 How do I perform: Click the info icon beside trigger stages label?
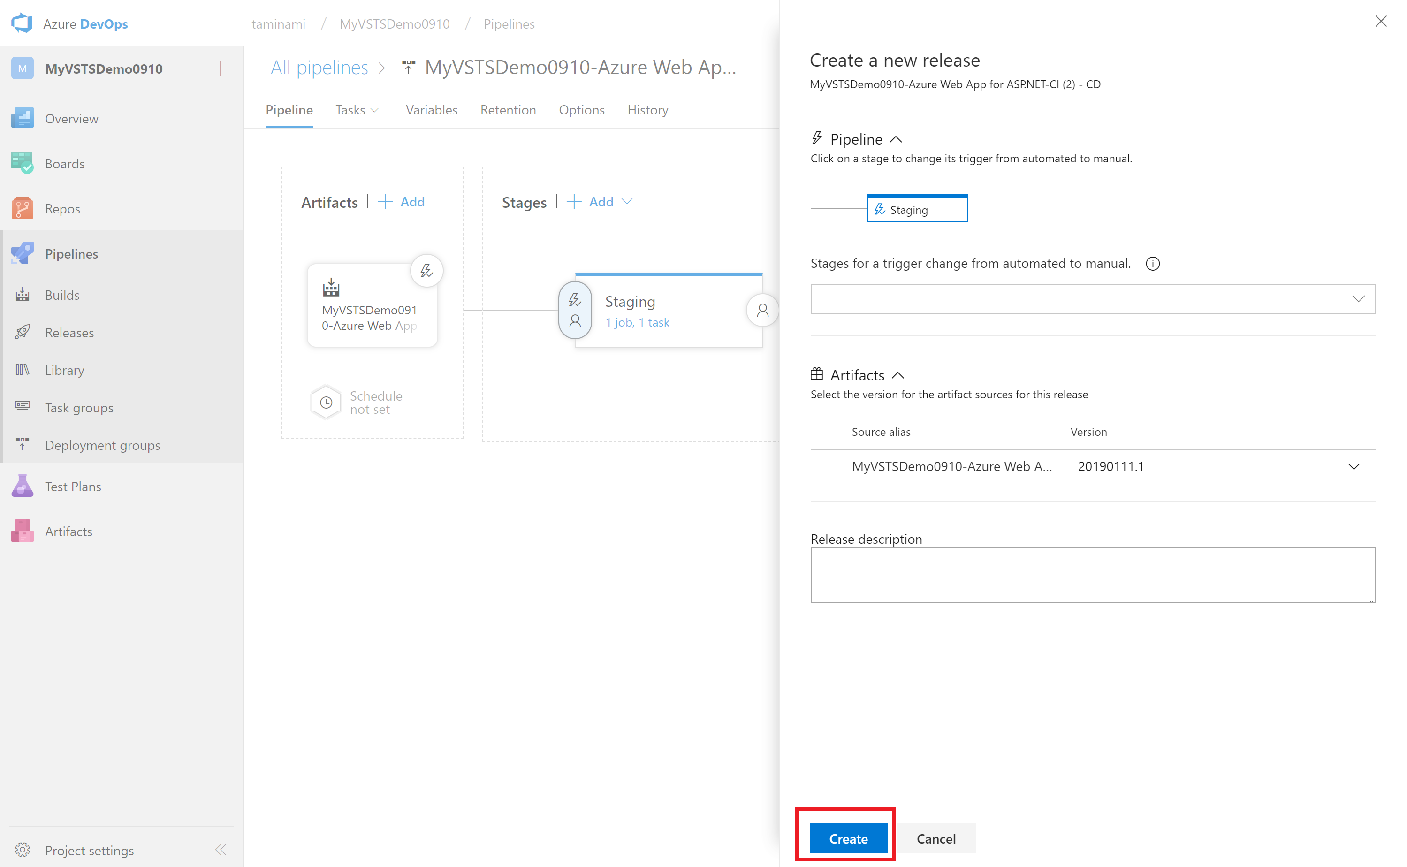(1152, 264)
